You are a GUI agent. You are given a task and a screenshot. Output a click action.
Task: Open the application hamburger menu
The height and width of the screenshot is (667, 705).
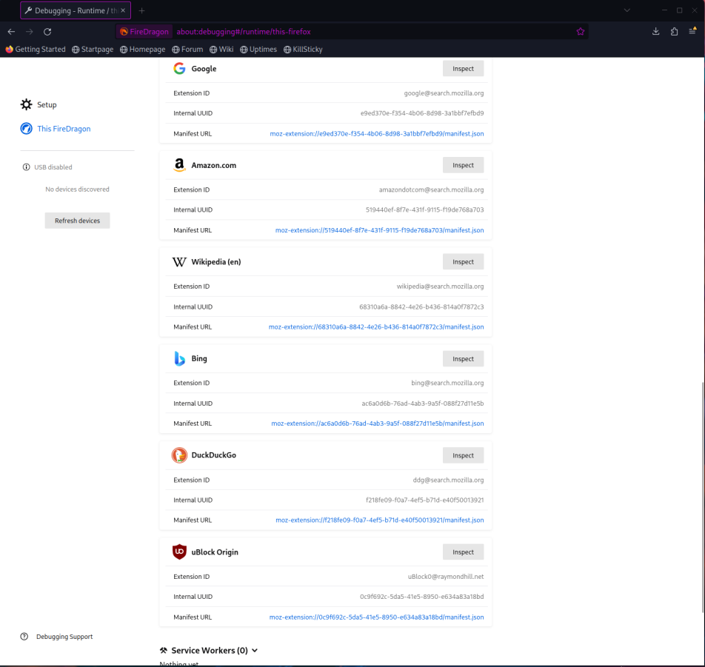[x=692, y=32]
